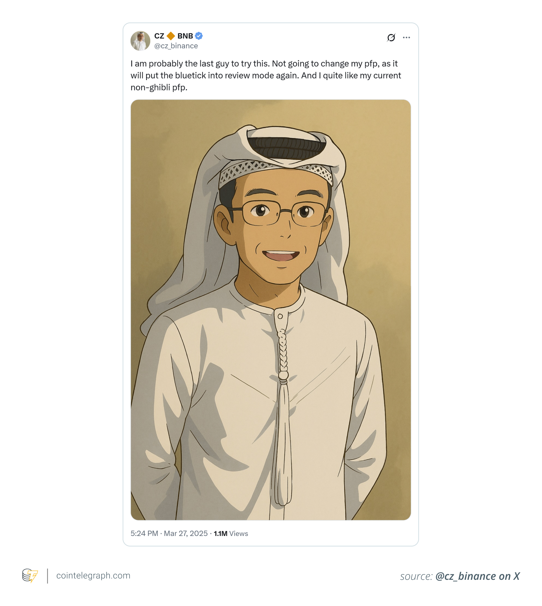The height and width of the screenshot is (606, 542).
Task: Open Grok analysis via the slashed-circle icon
Action: click(x=391, y=37)
